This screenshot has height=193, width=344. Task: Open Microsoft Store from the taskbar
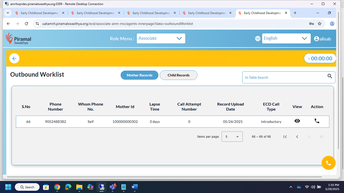click(46, 187)
